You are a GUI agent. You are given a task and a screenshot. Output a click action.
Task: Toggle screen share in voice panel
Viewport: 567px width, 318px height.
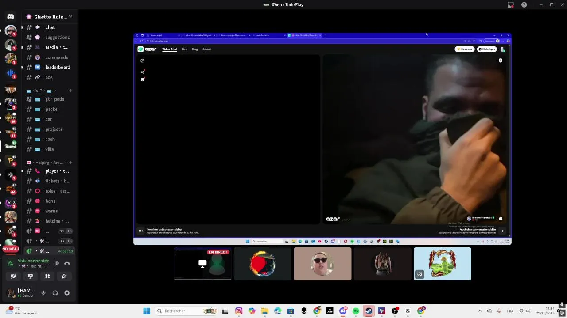click(x=30, y=276)
